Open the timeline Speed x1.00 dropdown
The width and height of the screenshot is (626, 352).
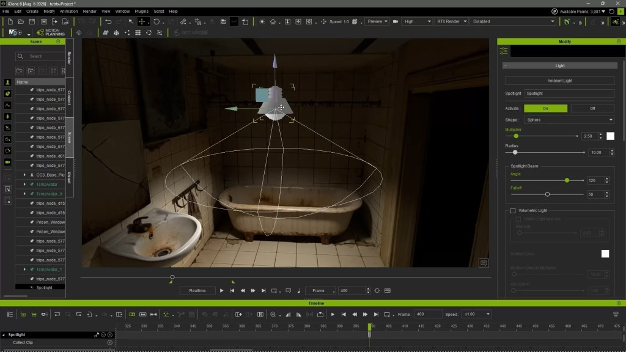pos(476,315)
